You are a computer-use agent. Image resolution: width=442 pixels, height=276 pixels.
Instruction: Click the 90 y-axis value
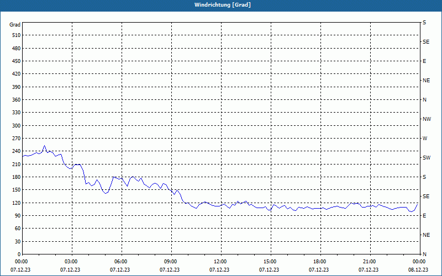pyautogui.click(x=18, y=215)
